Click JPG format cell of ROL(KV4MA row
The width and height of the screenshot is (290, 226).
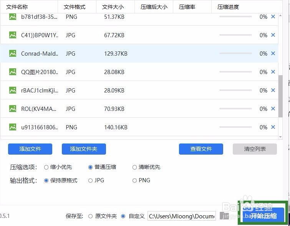(70, 109)
